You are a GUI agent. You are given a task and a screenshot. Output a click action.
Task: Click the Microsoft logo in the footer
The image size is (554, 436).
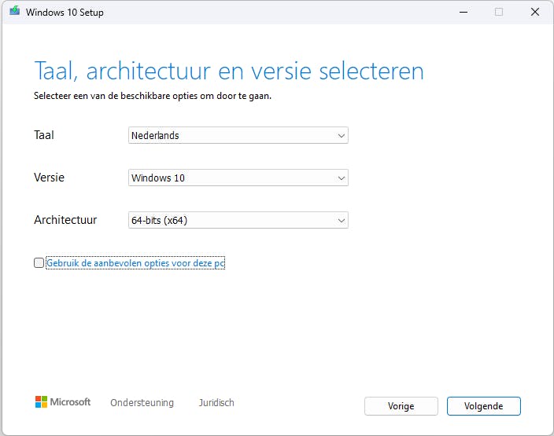[x=63, y=402]
